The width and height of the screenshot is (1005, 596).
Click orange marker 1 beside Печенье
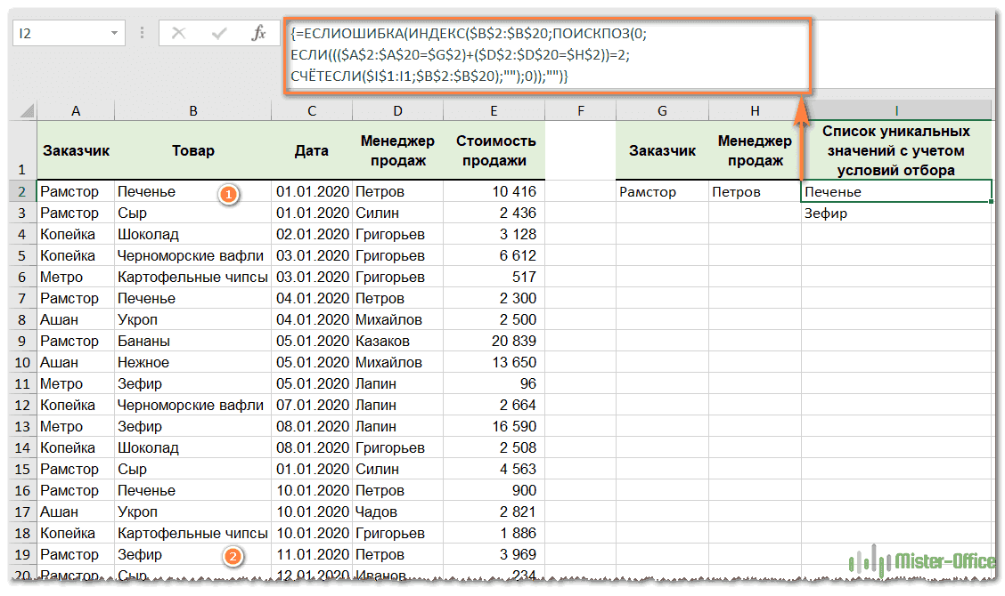(228, 193)
